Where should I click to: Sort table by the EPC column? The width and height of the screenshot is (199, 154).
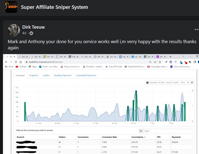pos(159,137)
